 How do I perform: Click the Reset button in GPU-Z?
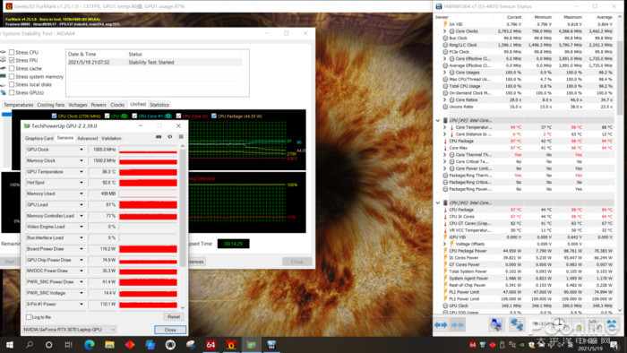point(174,316)
